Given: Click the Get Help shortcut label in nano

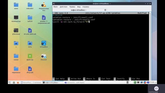Looking at the screenshot, I should [x=60, y=79].
